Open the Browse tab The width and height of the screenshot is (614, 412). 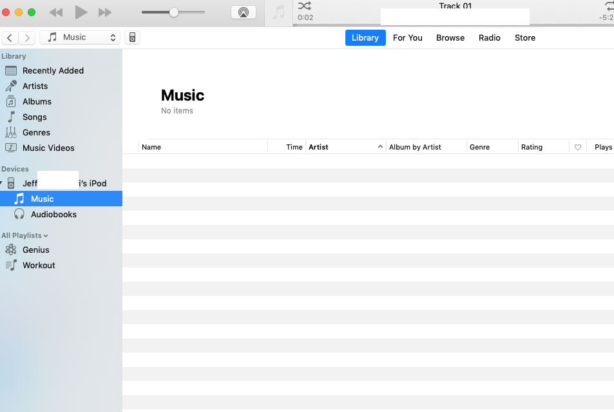[450, 37]
